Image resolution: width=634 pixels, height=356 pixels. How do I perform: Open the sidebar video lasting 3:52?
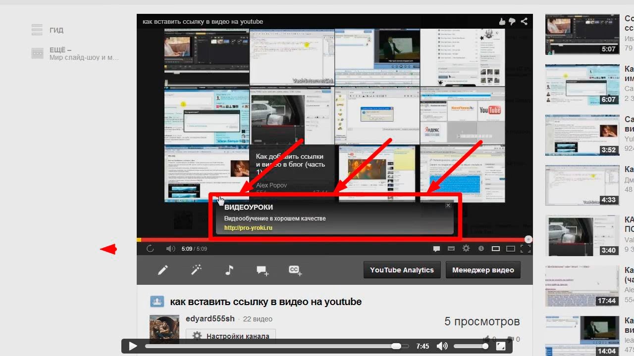pyautogui.click(x=582, y=135)
